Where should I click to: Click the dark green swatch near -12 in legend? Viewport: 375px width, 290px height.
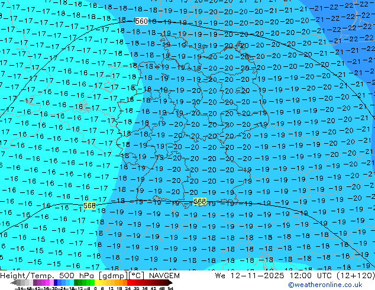click(76, 282)
